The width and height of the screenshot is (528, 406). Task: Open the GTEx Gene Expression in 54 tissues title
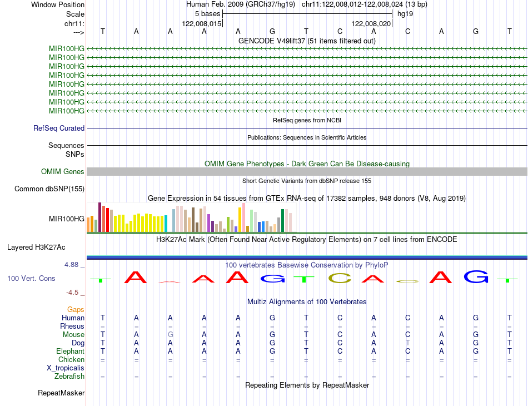[307, 198]
